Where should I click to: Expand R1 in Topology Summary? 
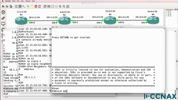pyautogui.click(x=166, y=12)
